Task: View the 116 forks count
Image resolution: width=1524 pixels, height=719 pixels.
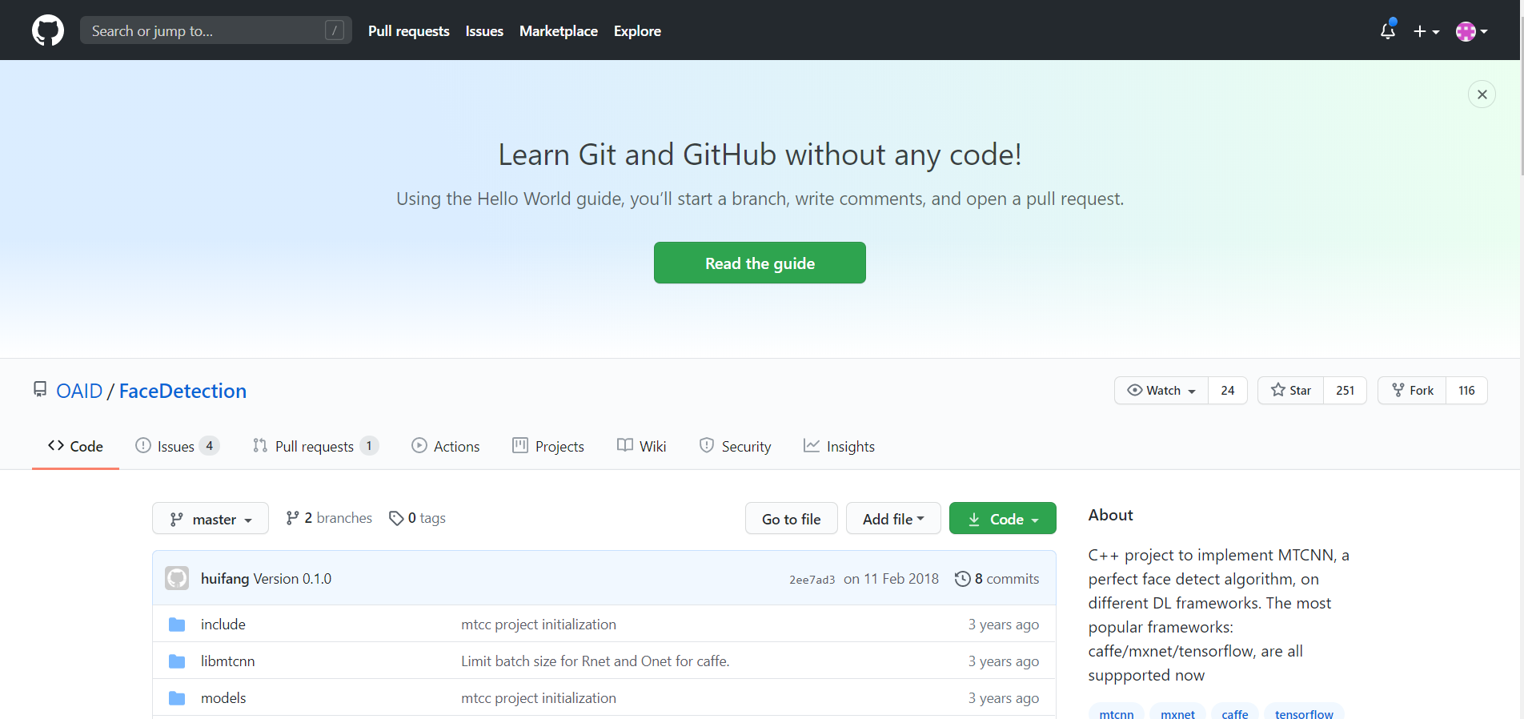Action: click(x=1466, y=390)
